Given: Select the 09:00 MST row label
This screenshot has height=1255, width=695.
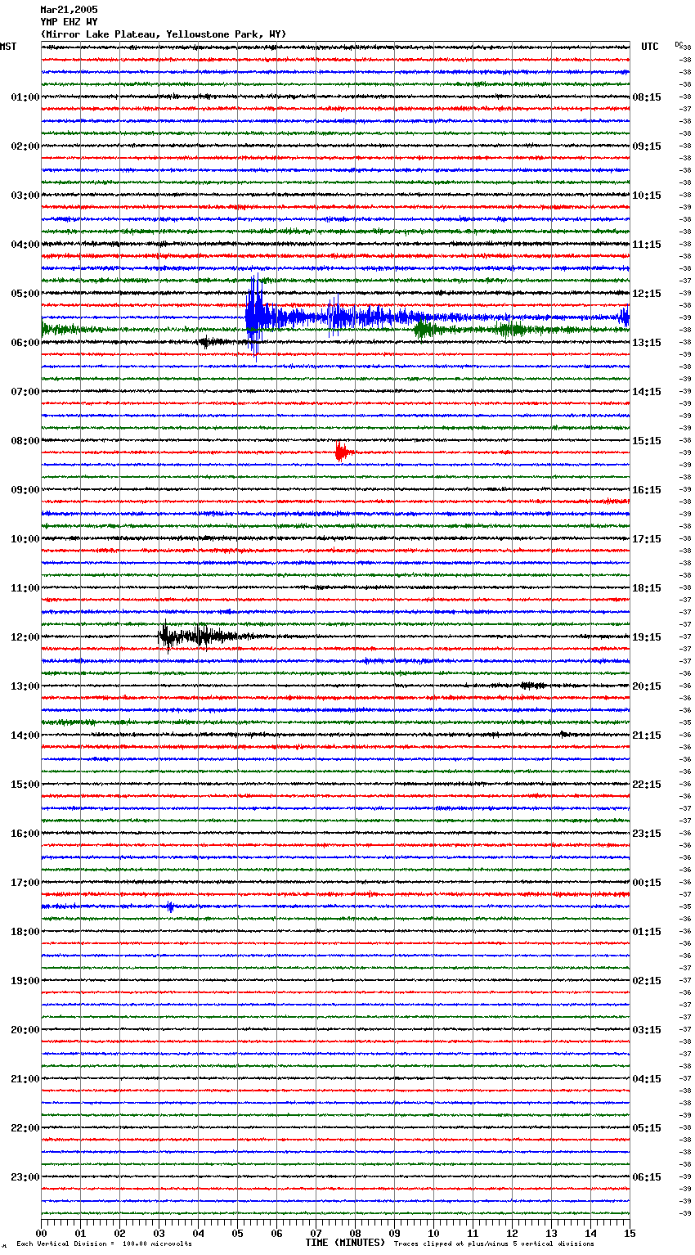Looking at the screenshot, I should 25,490.
